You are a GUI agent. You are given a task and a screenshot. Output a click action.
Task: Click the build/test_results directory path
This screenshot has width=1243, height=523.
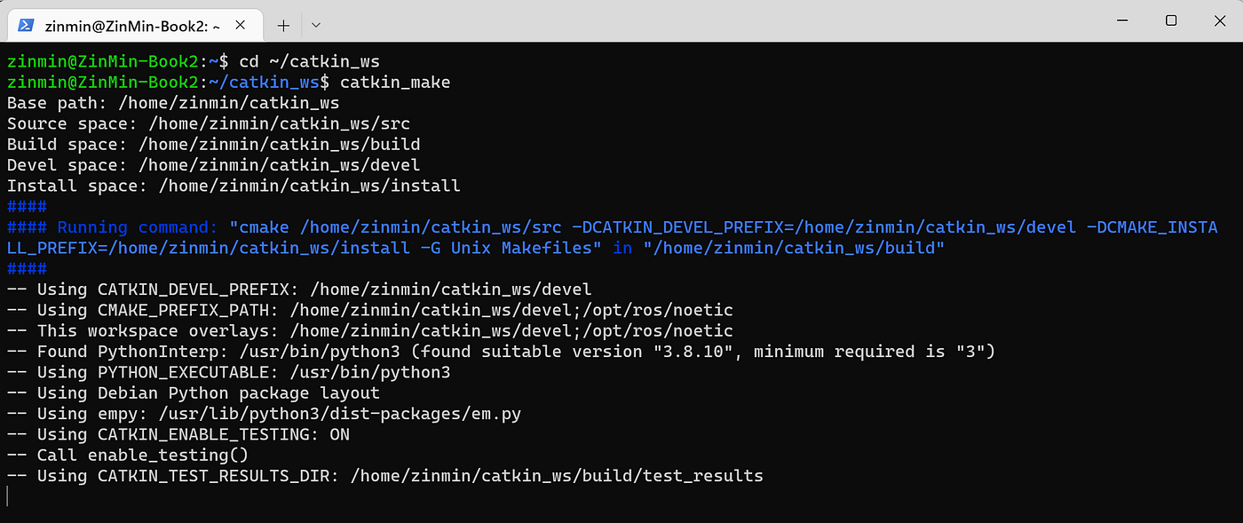click(x=557, y=476)
